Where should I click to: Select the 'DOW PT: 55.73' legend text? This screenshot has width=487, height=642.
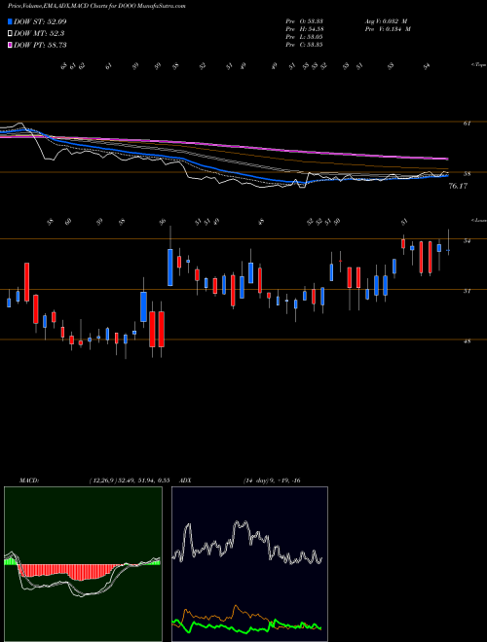pyautogui.click(x=40, y=46)
